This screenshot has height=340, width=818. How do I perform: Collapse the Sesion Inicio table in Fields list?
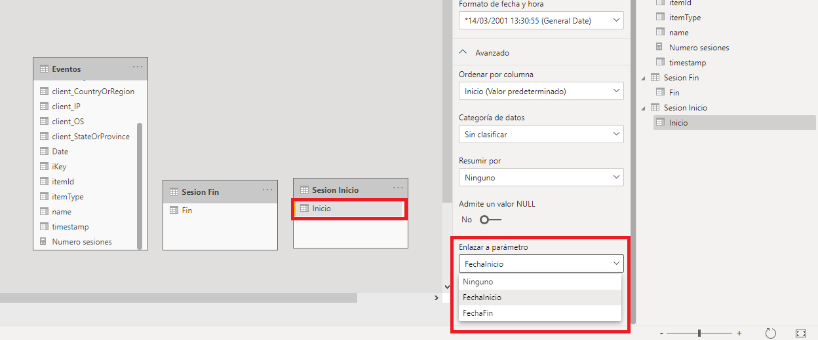tap(644, 108)
